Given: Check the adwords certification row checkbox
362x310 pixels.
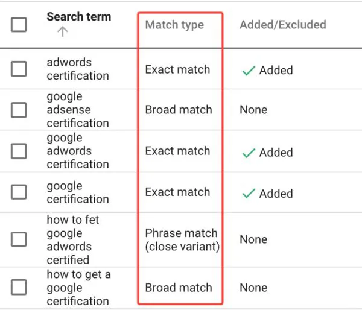Looking at the screenshot, I should coord(19,69).
